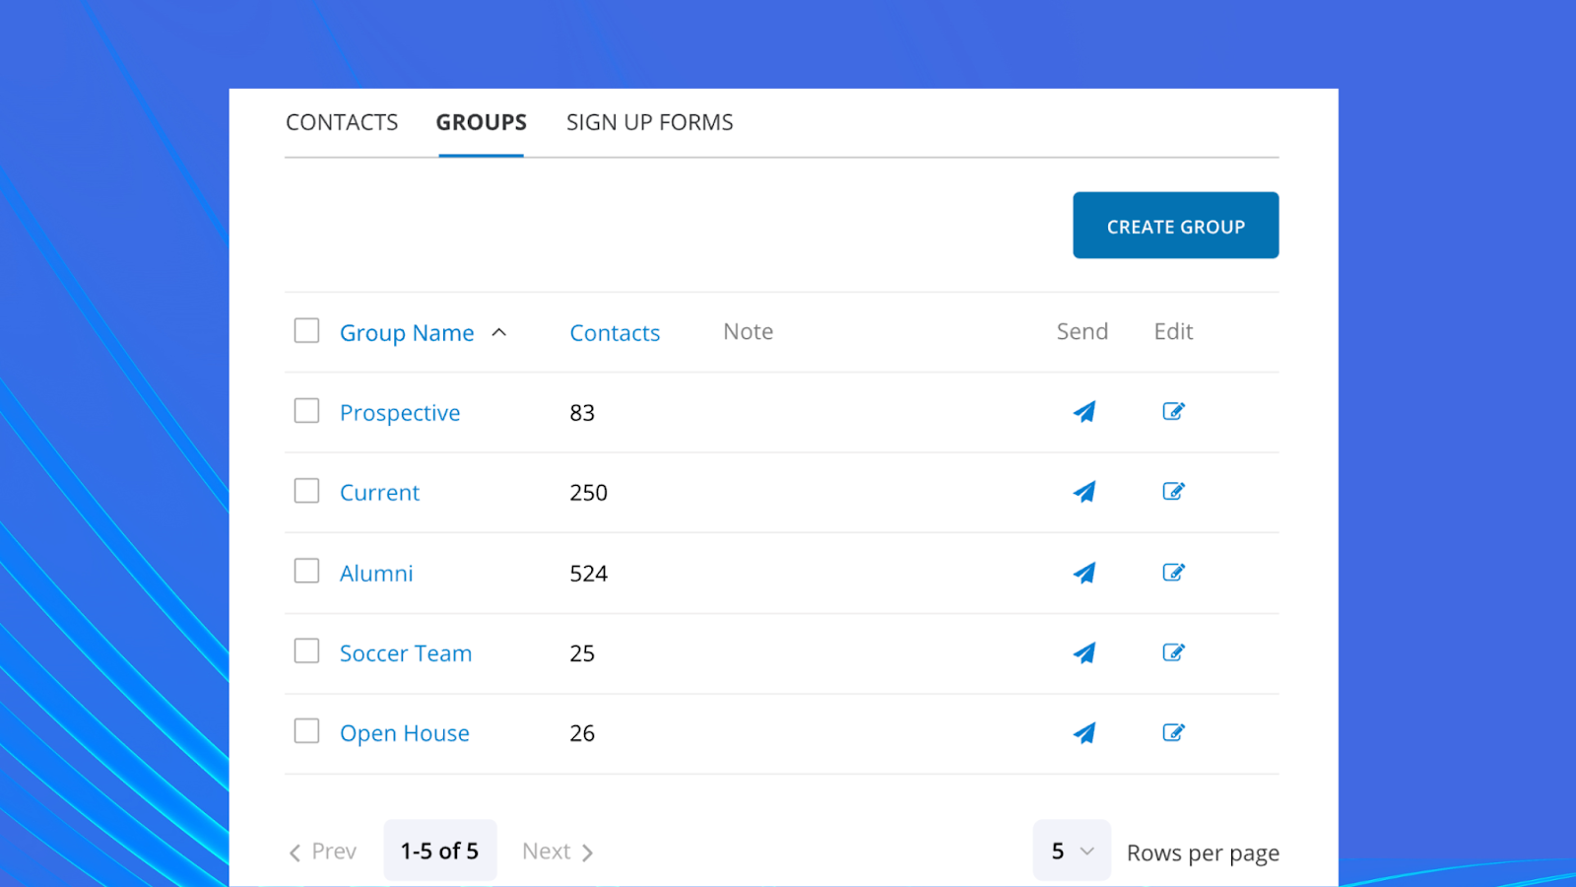Image resolution: width=1576 pixels, height=887 pixels.
Task: Click the Create Group button
Action: click(1176, 226)
